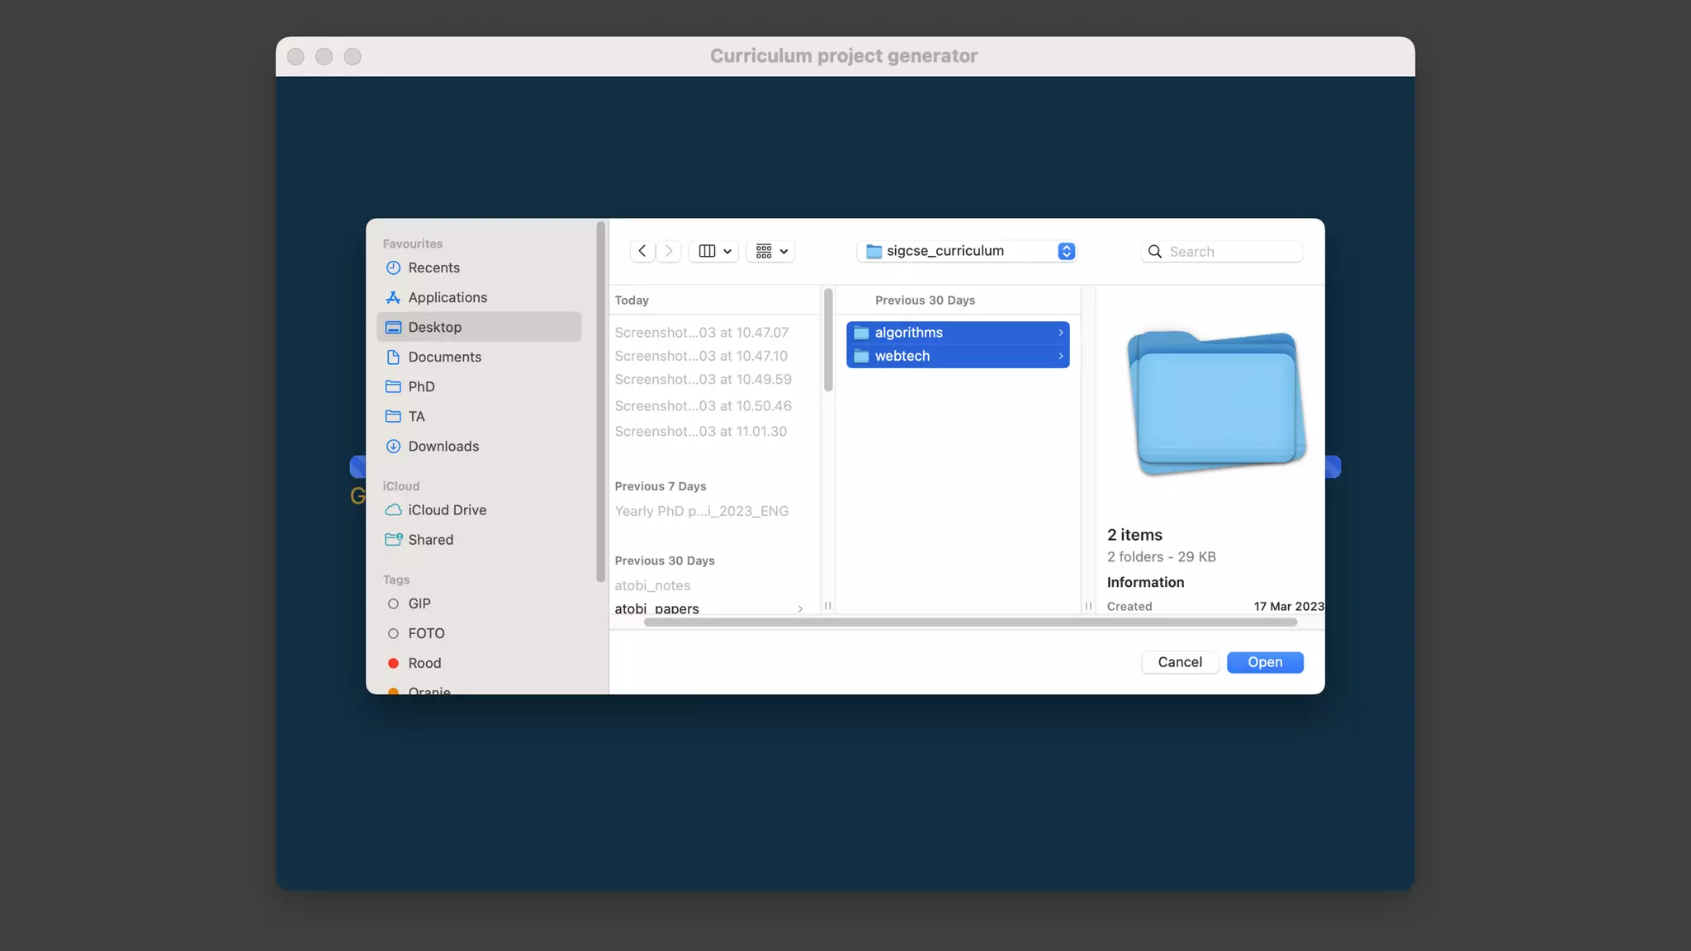Open iCloud Drive location
The width and height of the screenshot is (1691, 951).
tap(447, 510)
